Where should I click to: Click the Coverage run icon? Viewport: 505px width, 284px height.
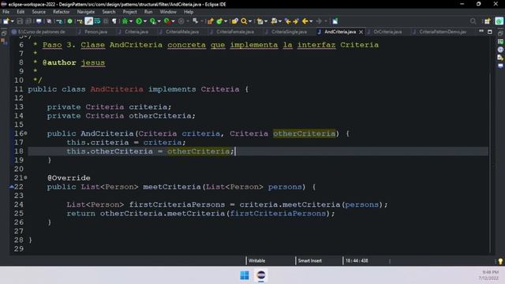coord(152,21)
